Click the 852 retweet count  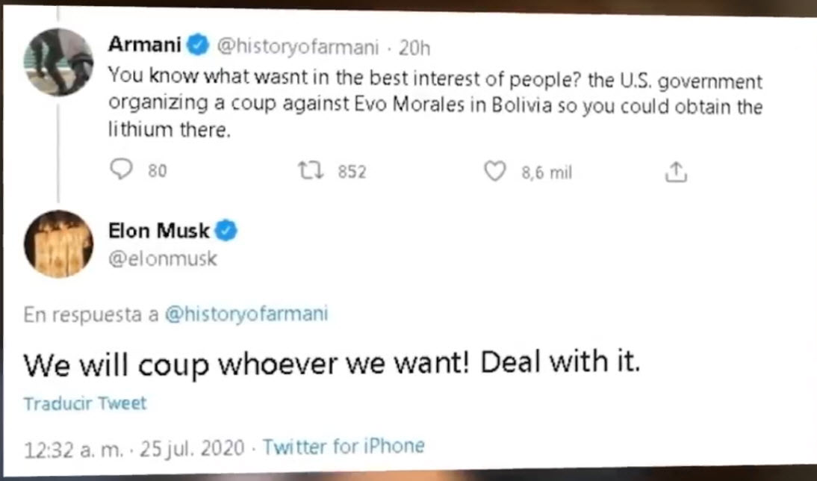pyautogui.click(x=352, y=173)
